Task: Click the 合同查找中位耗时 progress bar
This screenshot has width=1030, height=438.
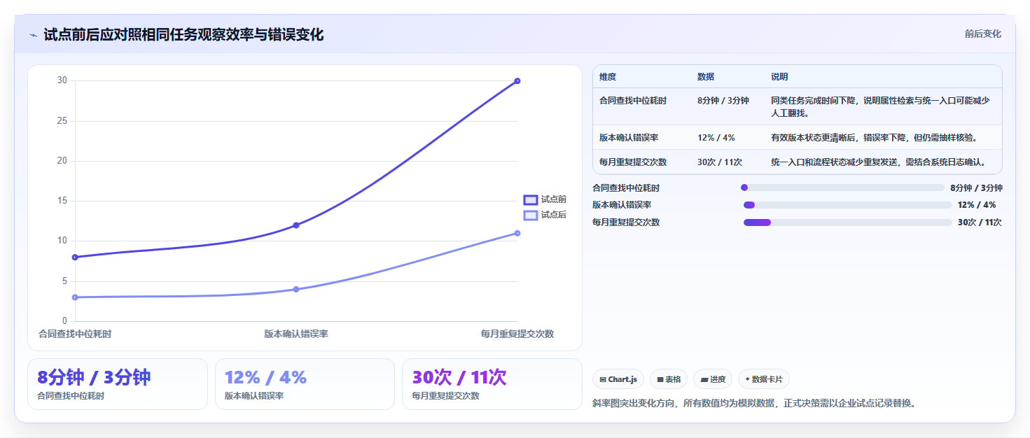Action: (x=842, y=188)
